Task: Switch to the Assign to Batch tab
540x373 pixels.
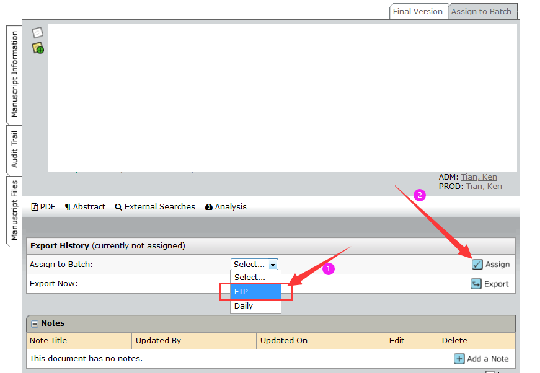Action: click(481, 11)
